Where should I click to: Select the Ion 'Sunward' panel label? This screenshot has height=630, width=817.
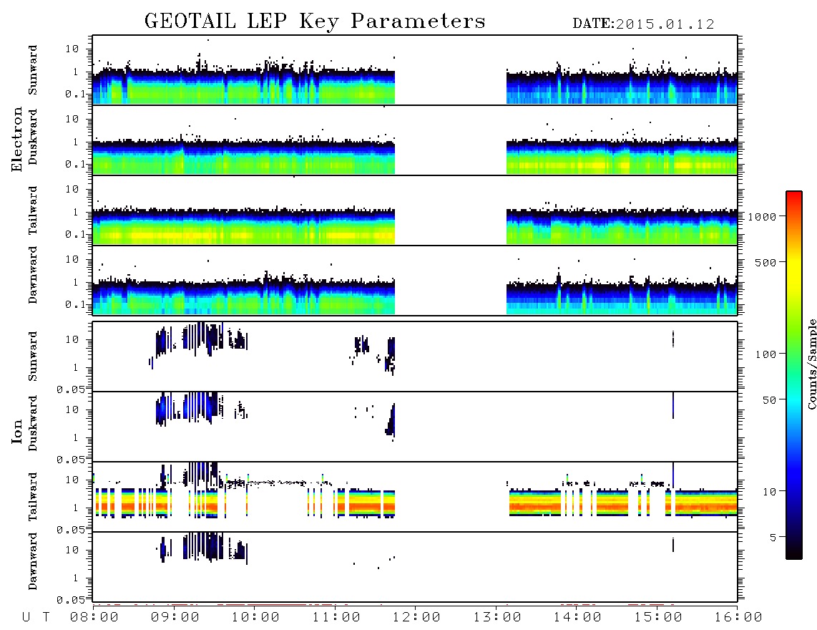tap(33, 357)
